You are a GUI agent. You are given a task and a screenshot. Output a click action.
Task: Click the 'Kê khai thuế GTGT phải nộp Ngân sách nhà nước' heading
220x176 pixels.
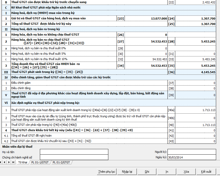pos(46,7)
